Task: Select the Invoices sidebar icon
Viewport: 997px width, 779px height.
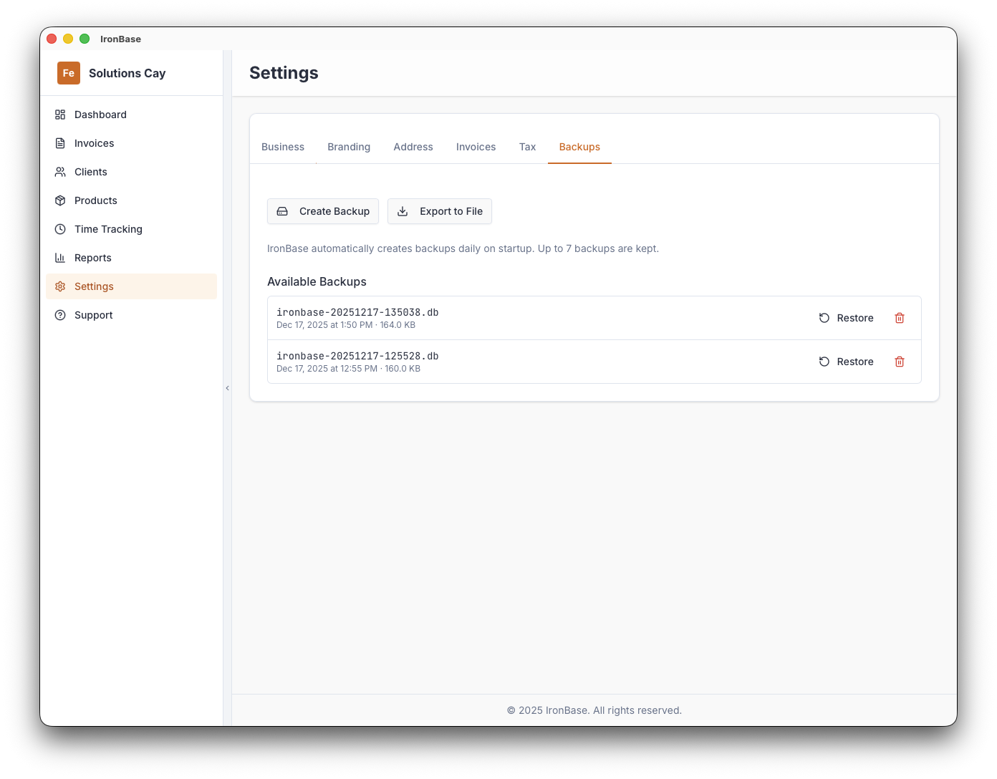Action: click(62, 143)
